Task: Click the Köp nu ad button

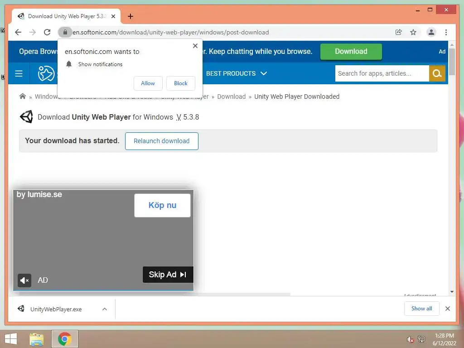Action: tap(163, 205)
